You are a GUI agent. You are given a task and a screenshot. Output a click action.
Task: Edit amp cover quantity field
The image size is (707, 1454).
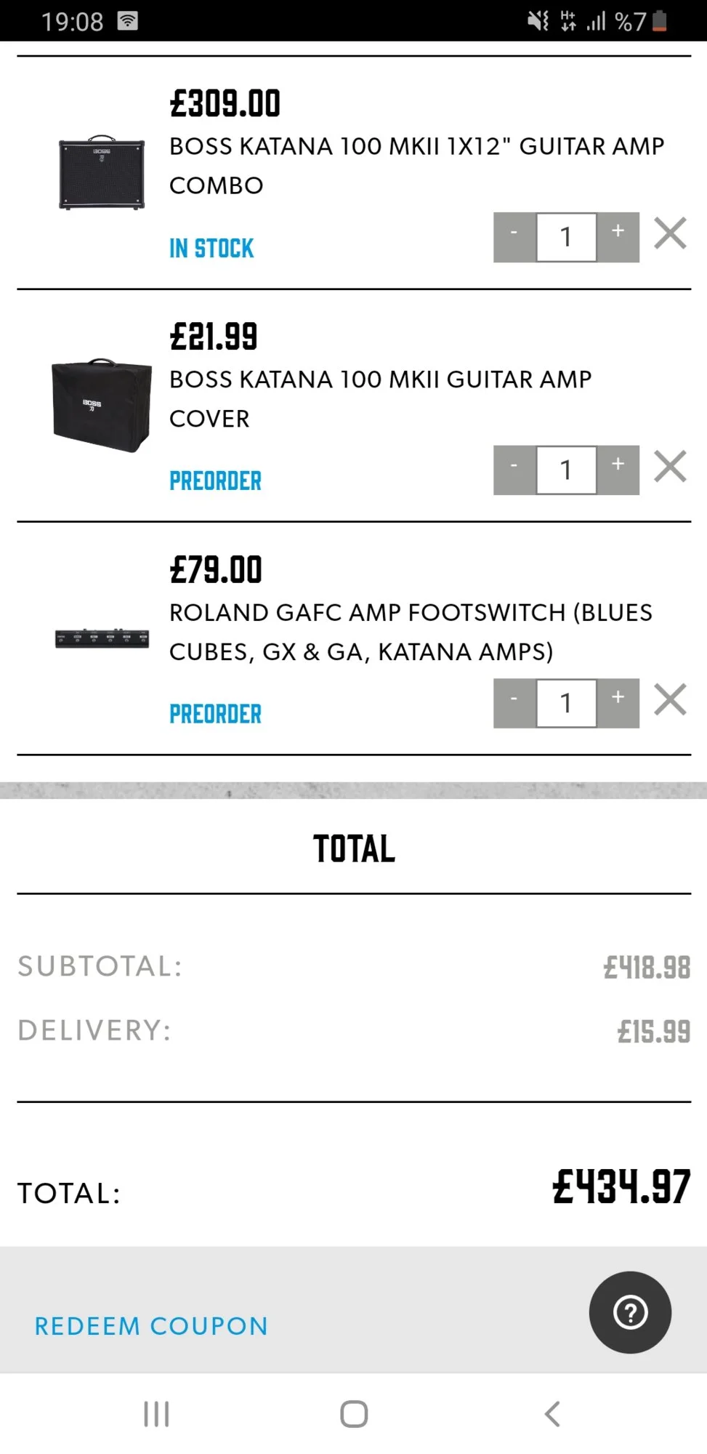(566, 470)
